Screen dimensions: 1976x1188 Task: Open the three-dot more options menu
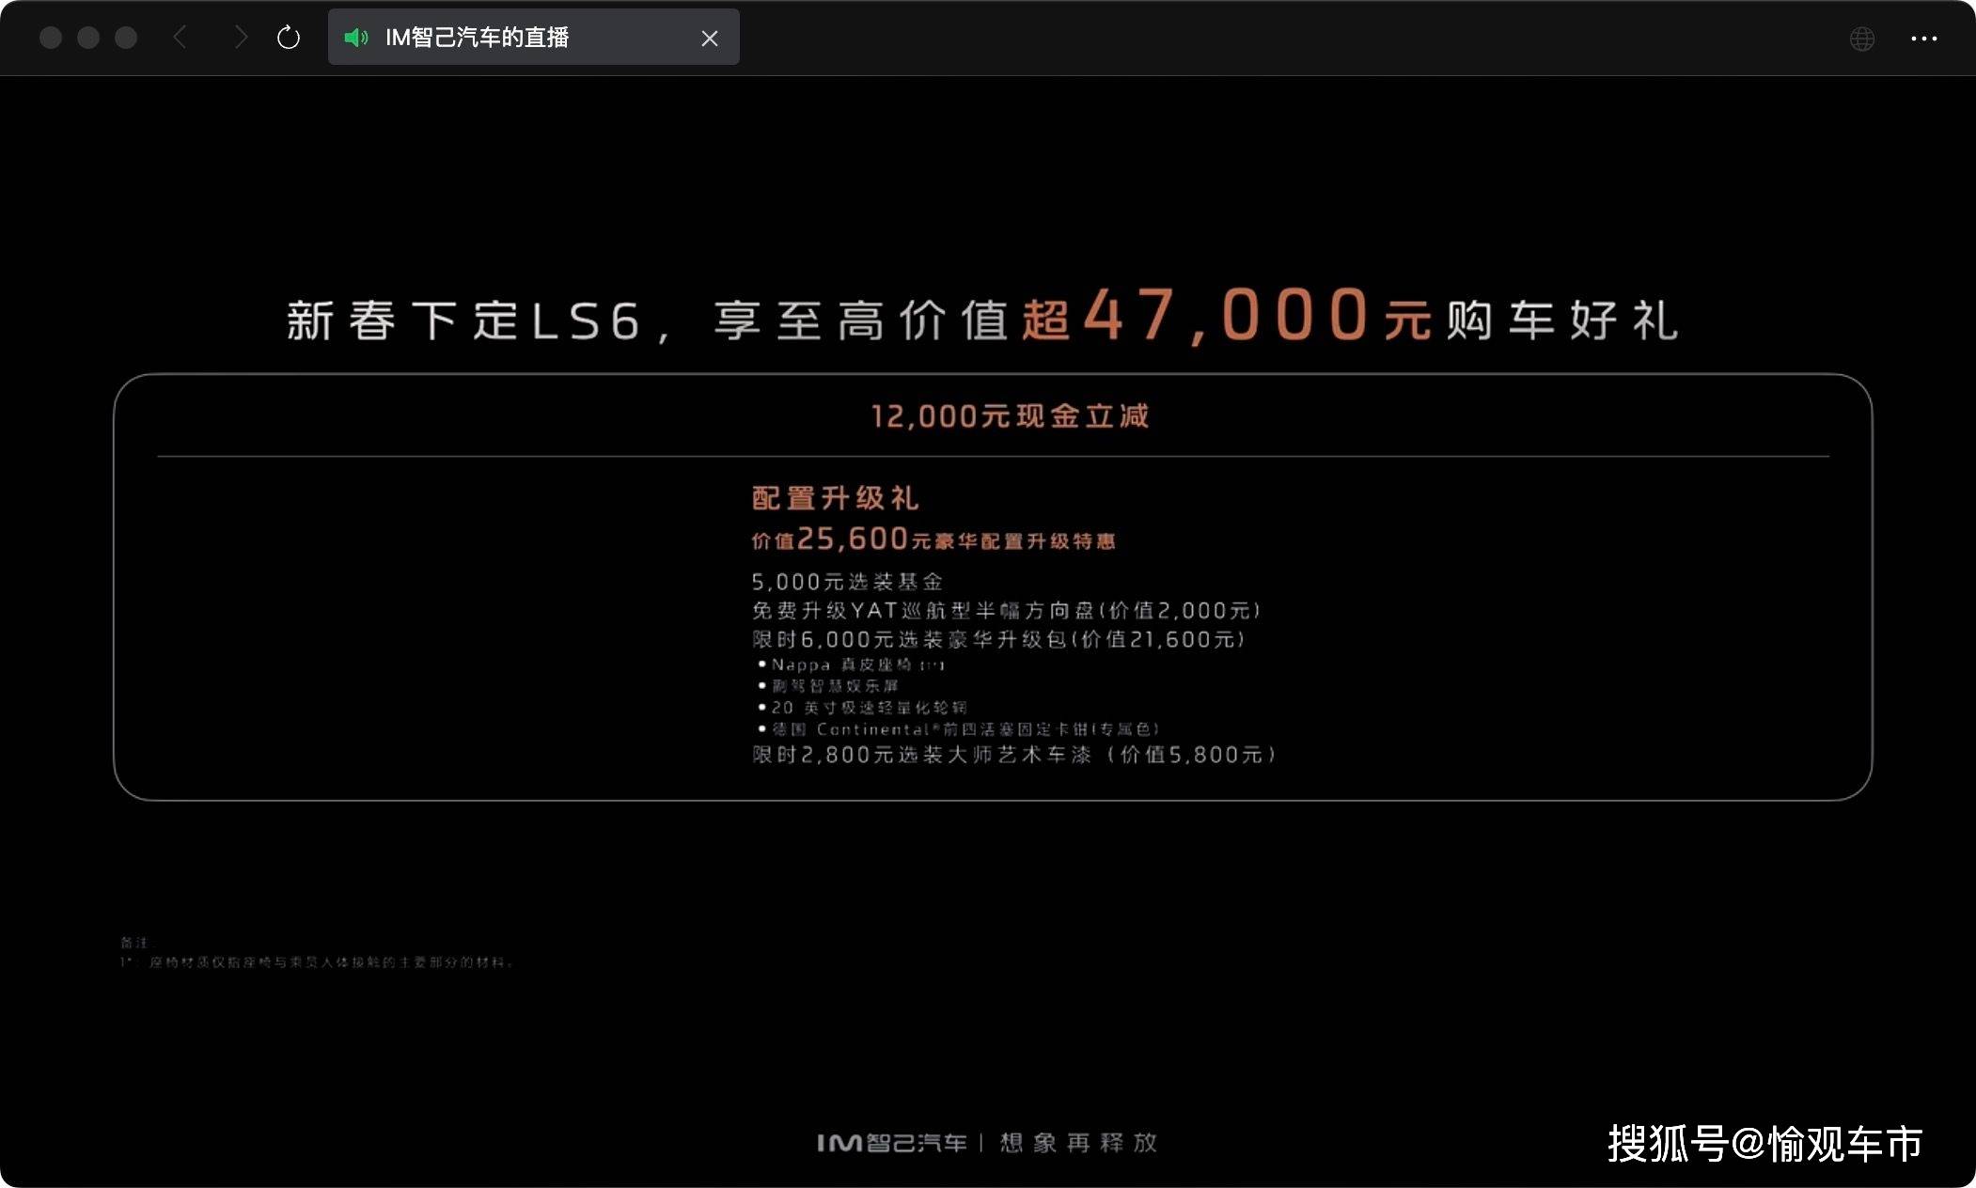tap(1923, 39)
